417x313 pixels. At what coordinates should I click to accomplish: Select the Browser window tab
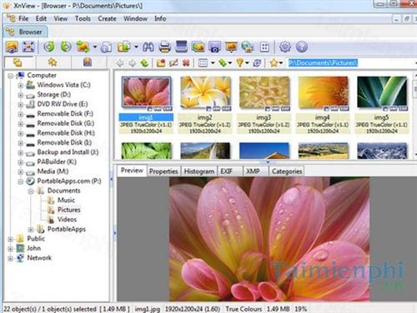25,32
